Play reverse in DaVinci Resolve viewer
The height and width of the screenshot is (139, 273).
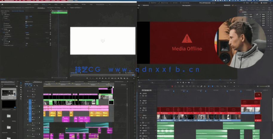(180, 82)
